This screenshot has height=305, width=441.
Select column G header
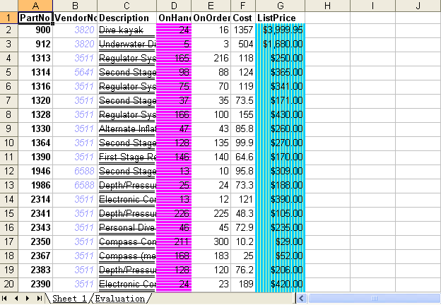pyautogui.click(x=280, y=6)
